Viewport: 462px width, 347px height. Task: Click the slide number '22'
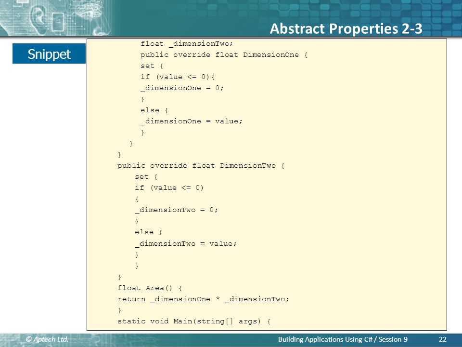point(443,339)
